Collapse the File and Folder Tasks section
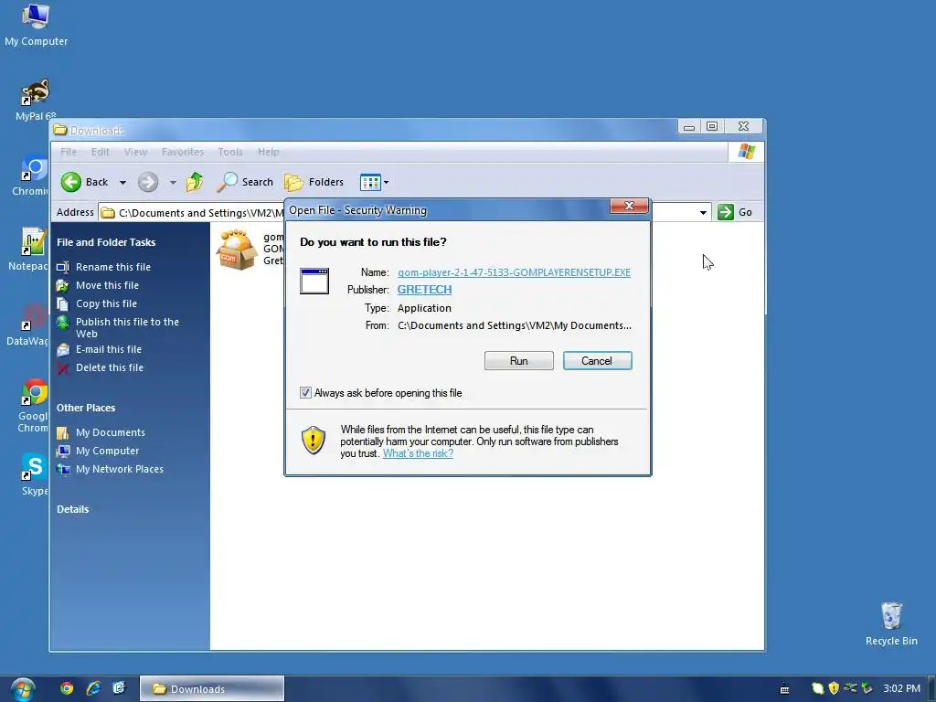 point(106,242)
